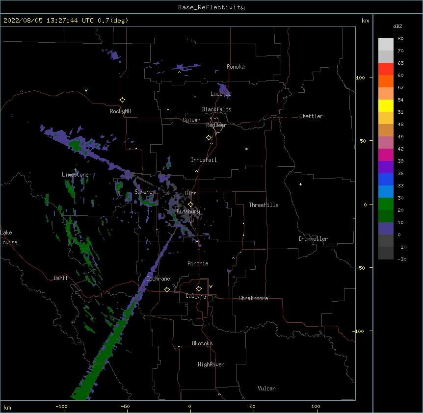
Task: Click the Blackfalds city label
Action: click(216, 109)
